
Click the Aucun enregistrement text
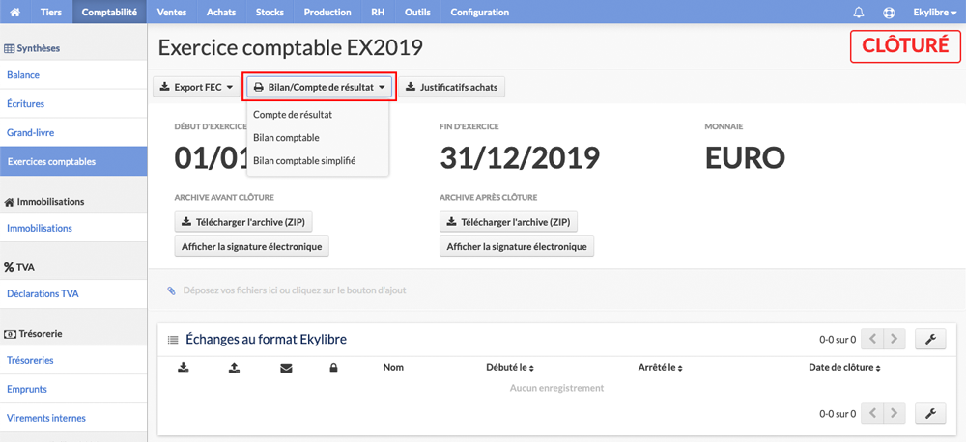[x=557, y=388]
